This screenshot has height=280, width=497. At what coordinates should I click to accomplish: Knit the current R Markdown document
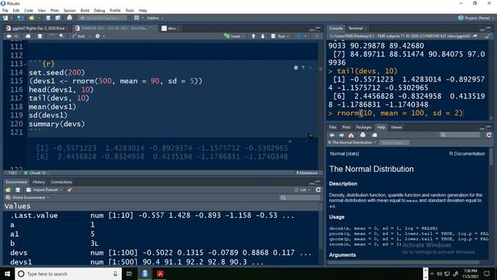click(x=78, y=37)
